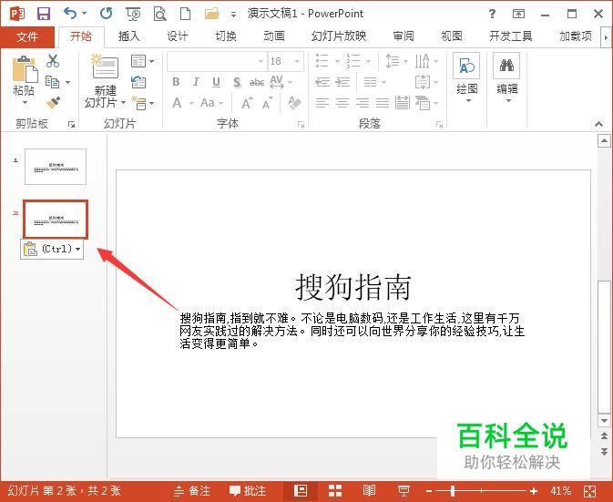The image size is (613, 502).
Task: Center align text
Action: 342,103
